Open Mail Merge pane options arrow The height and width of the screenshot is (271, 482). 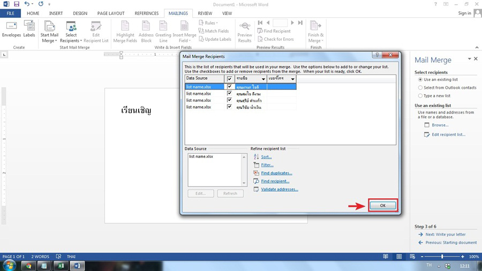pyautogui.click(x=469, y=59)
